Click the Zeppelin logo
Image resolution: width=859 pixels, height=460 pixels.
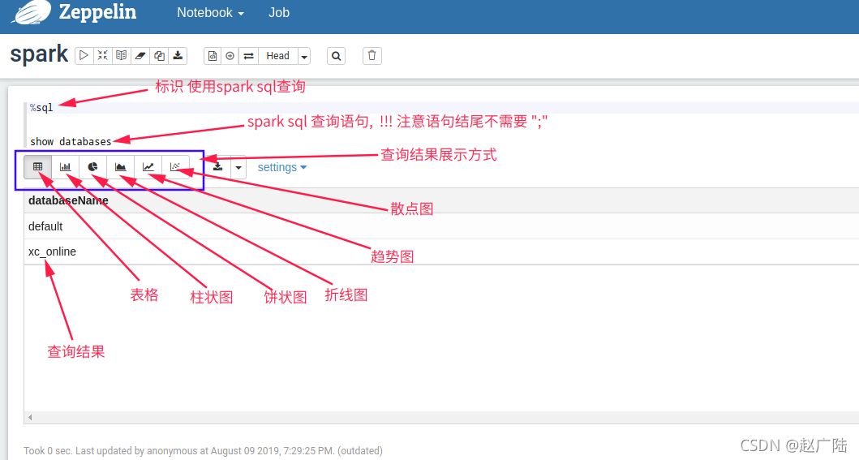[74, 12]
